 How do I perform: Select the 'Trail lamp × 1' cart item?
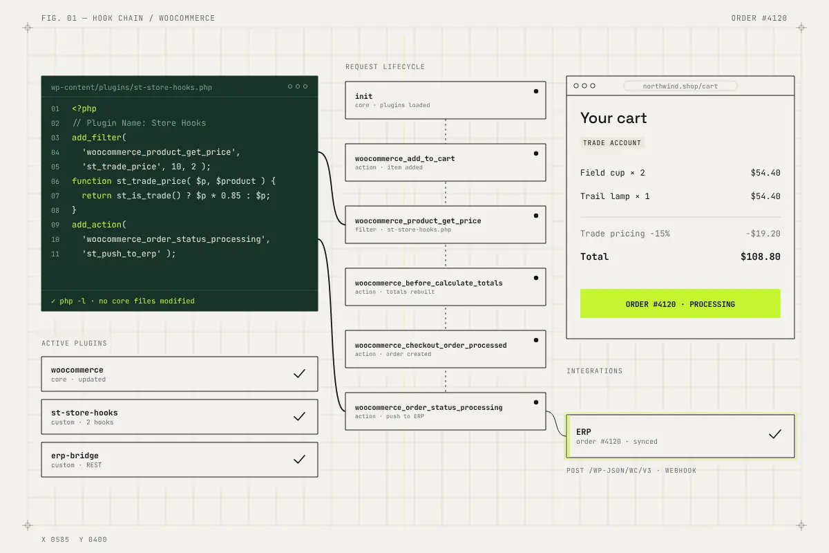point(615,196)
